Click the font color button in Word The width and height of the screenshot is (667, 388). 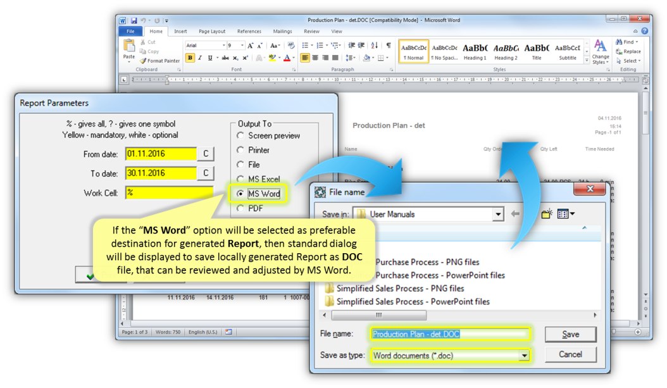coord(287,58)
